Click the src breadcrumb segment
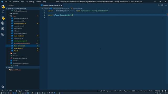168x94 pixels. (x=42, y=9)
